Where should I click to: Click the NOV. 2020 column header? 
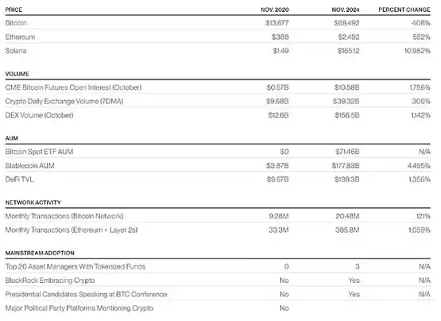274,10
